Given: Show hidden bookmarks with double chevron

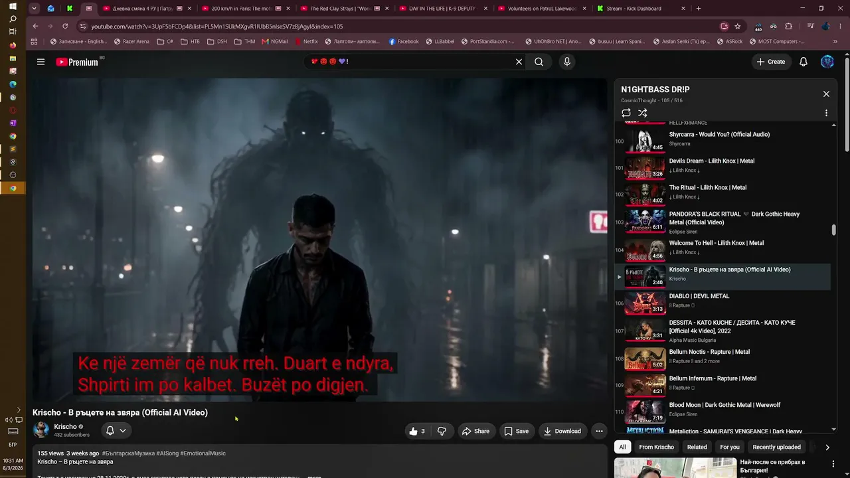Looking at the screenshot, I should 835,41.
